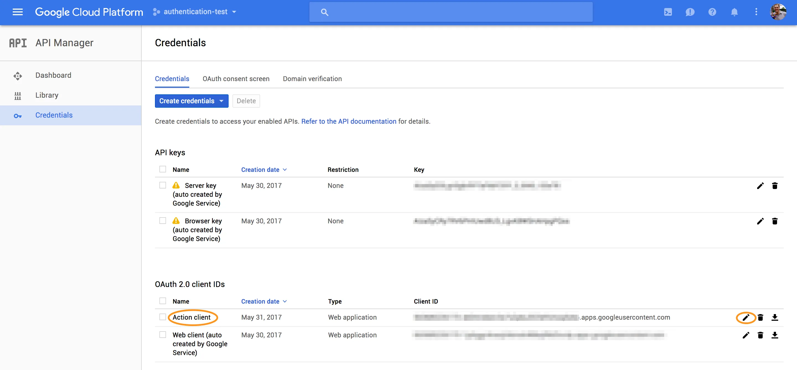Follow the API documentation link
Viewport: 797px width, 370px height.
coord(348,121)
